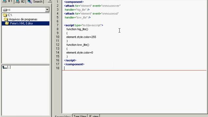Click 'element.style.color=0' line
Screen dimensions: 208x117
click(80, 53)
